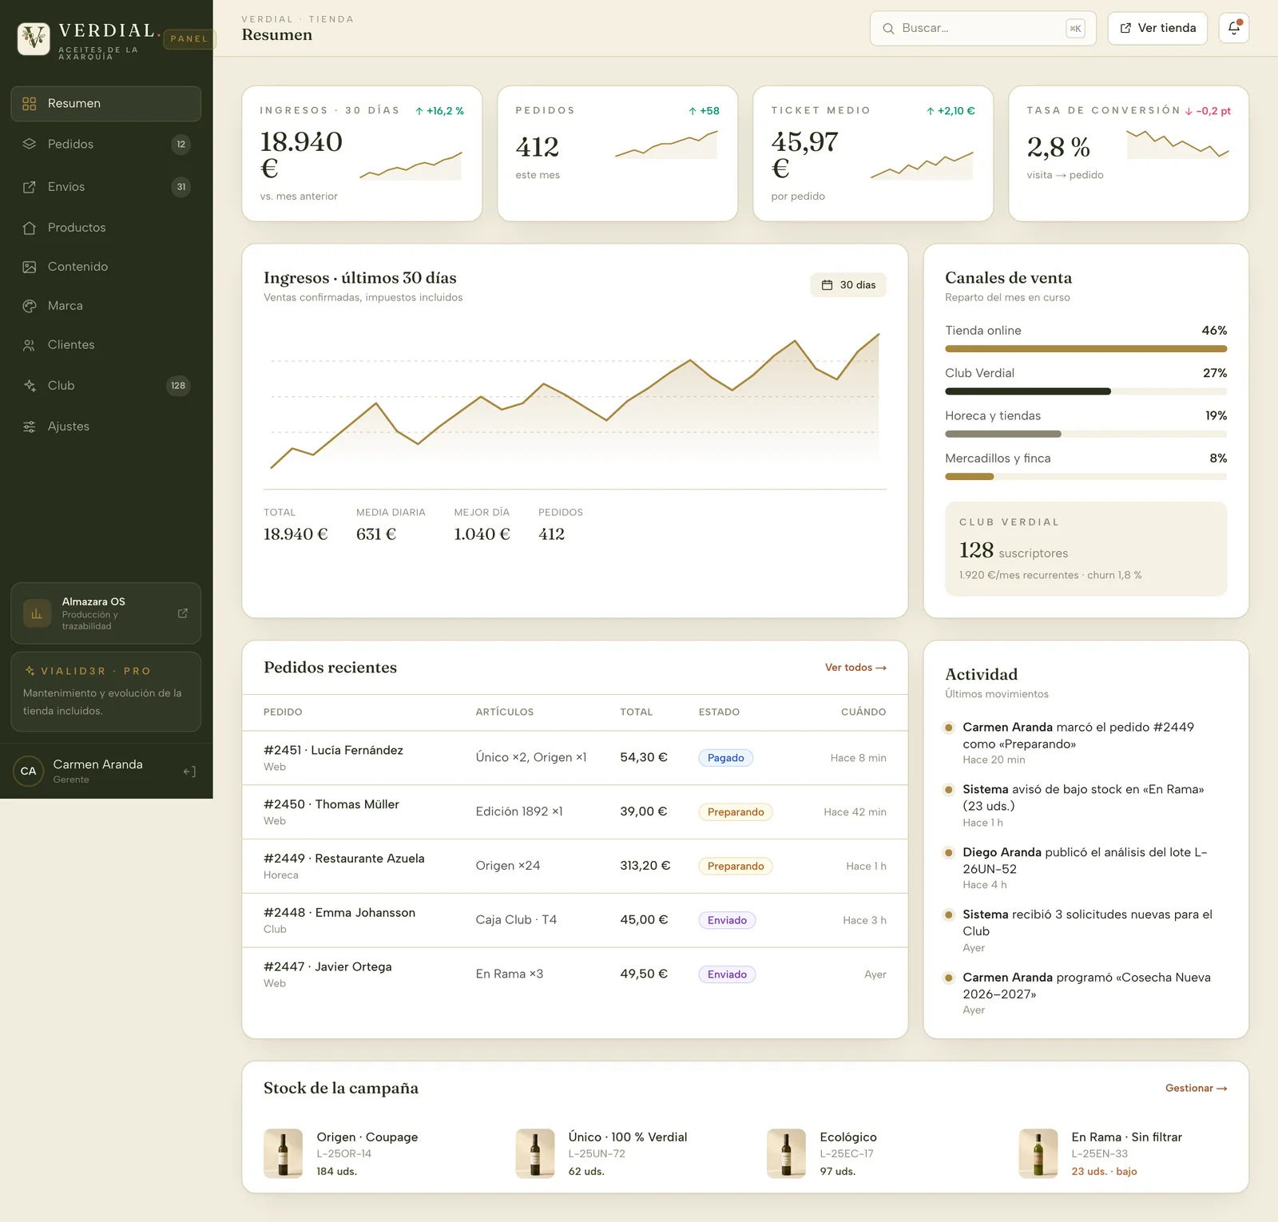The width and height of the screenshot is (1278, 1222).
Task: Open the notifications bell
Action: click(1234, 28)
